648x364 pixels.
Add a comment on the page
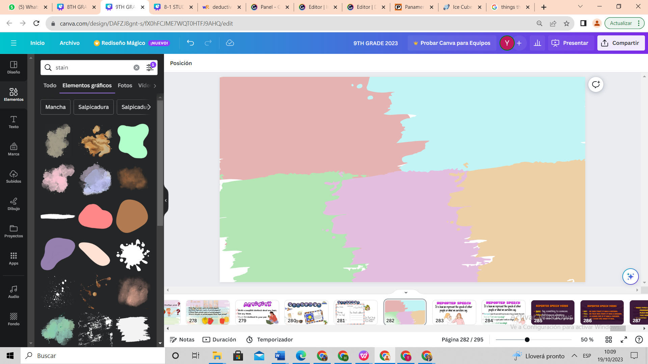pyautogui.click(x=596, y=84)
